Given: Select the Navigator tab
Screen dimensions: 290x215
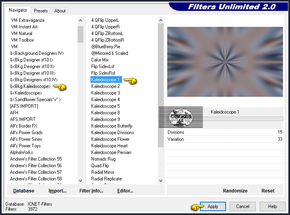Looking at the screenshot, I should click(18, 10).
